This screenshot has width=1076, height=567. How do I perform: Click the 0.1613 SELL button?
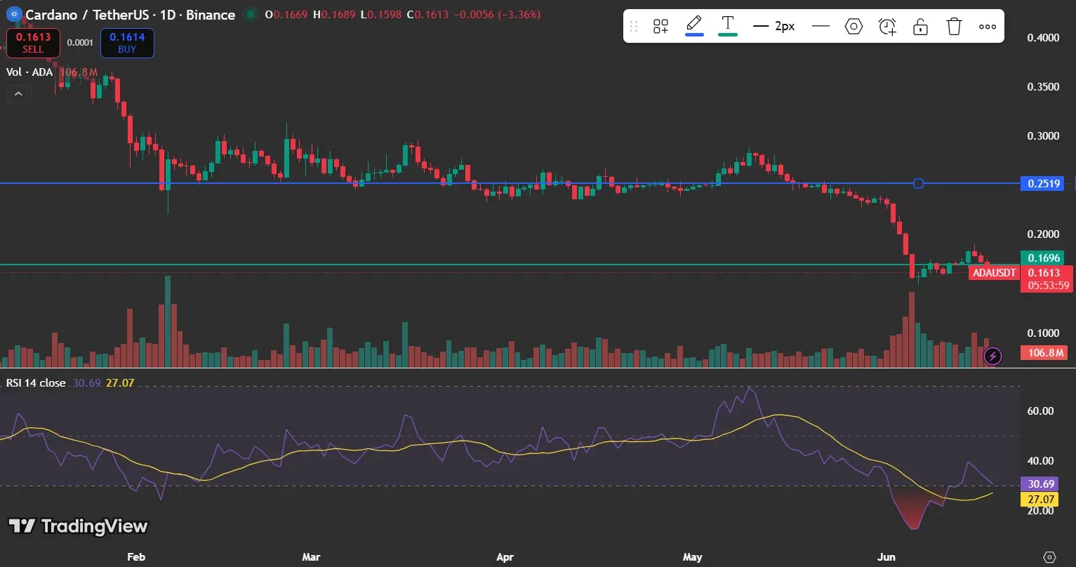click(33, 43)
